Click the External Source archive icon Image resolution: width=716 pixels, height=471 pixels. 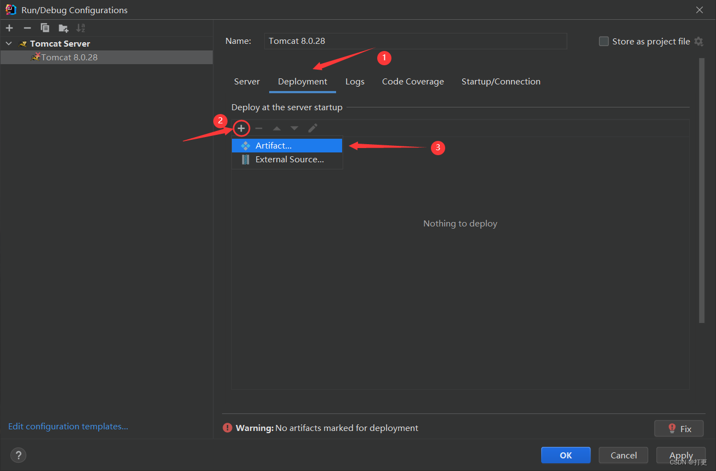[246, 160]
